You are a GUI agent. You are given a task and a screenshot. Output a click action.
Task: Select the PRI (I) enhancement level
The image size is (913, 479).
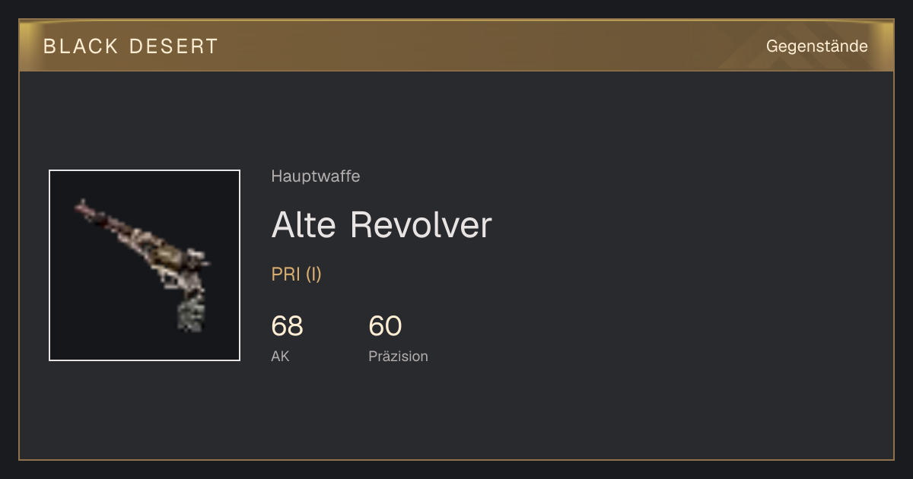pos(296,274)
